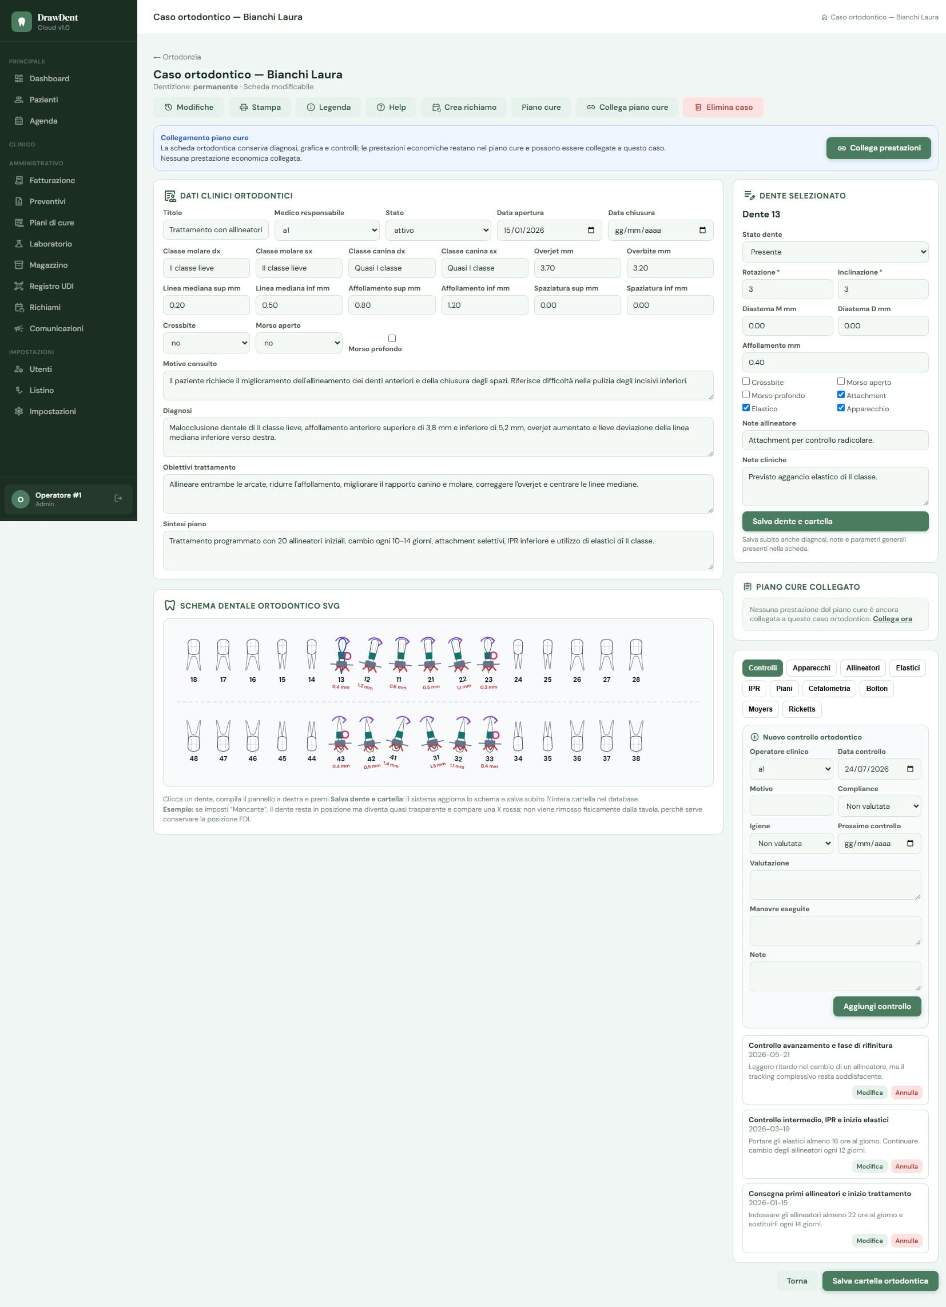Open Laboratorio section

[x=69, y=244]
